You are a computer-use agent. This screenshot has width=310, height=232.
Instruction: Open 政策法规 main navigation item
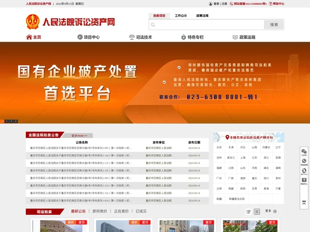(x=244, y=37)
